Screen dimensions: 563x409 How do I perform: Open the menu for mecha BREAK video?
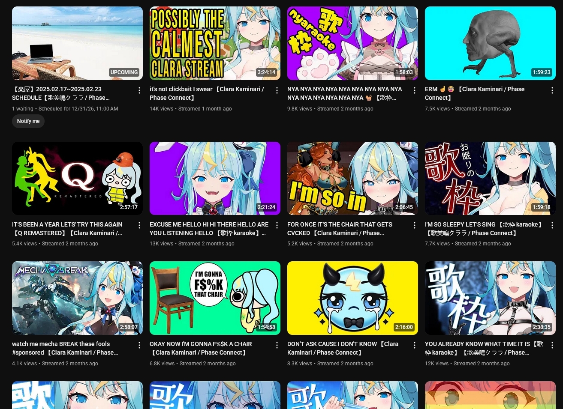[139, 345]
